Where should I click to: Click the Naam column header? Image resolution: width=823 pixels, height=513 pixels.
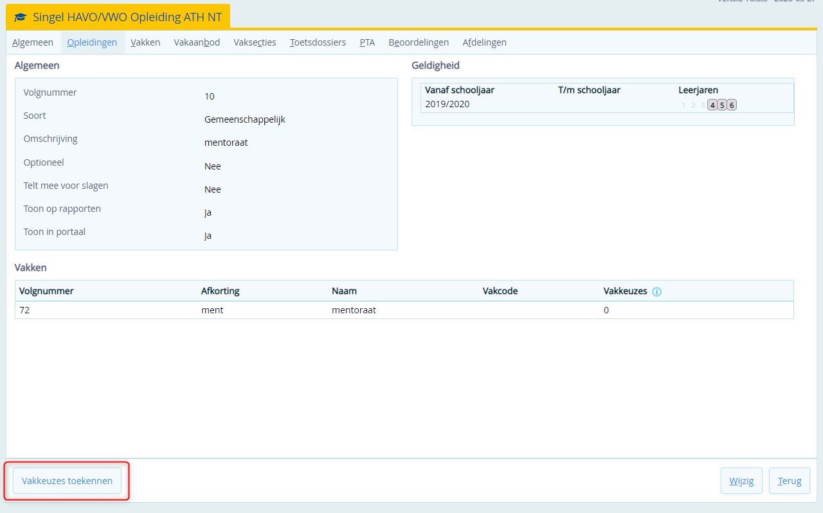[x=344, y=291]
